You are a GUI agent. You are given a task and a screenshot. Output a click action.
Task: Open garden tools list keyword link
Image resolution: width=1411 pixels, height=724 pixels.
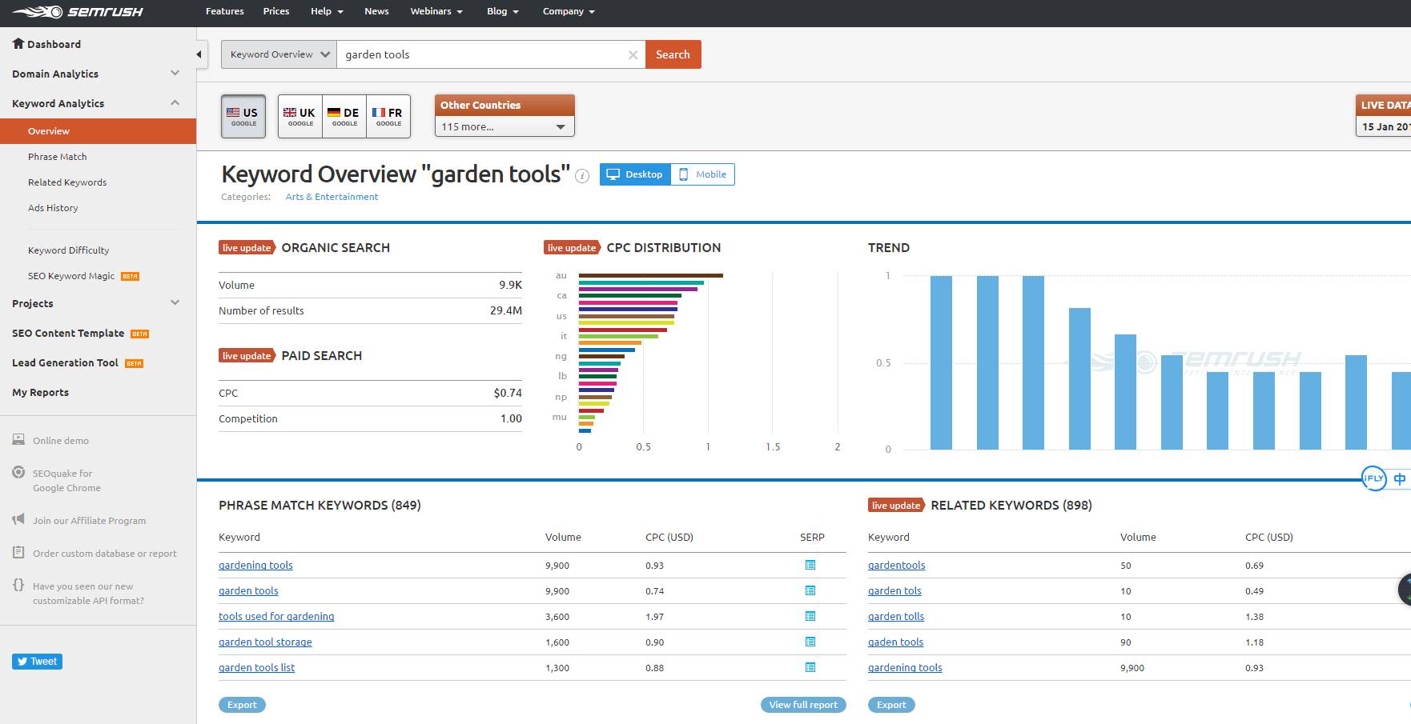pyautogui.click(x=256, y=668)
